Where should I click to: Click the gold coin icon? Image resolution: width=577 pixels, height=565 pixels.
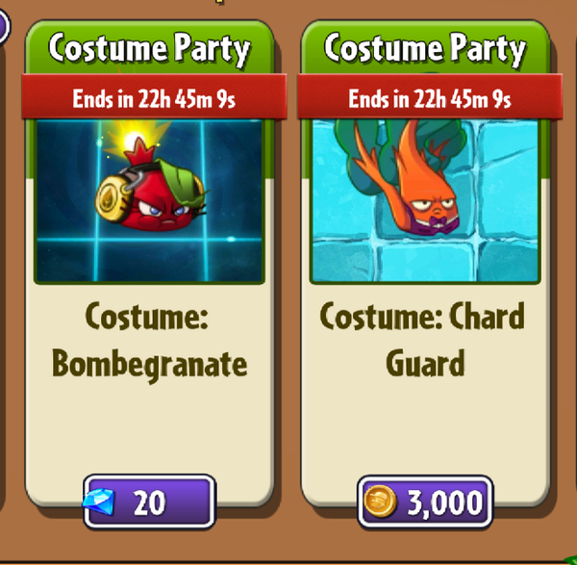click(380, 501)
